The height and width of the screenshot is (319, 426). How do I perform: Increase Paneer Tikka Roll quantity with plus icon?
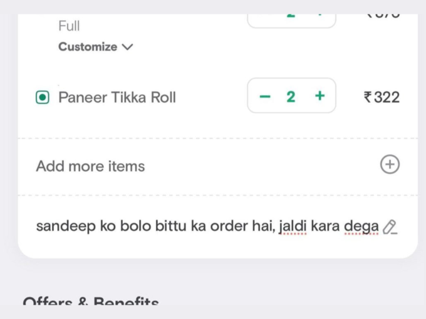(x=319, y=96)
